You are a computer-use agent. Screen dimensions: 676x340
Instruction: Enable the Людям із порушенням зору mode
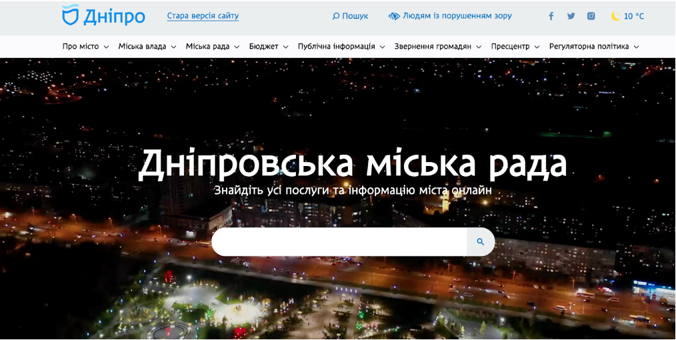[457, 16]
